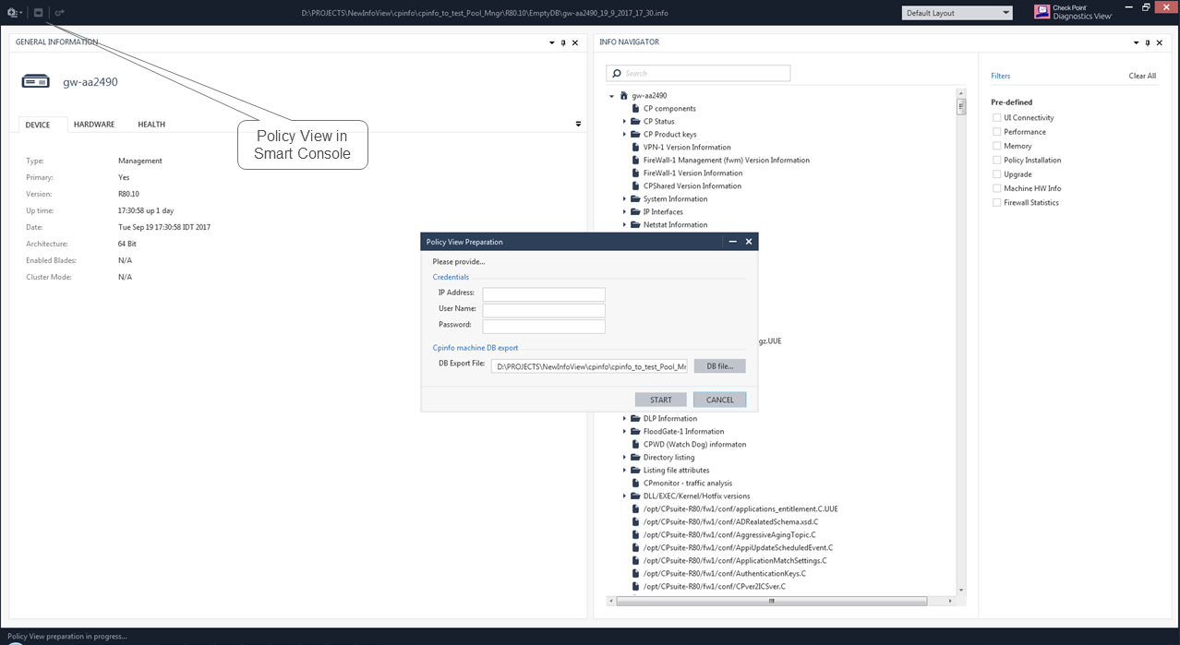Image resolution: width=1180 pixels, height=645 pixels.
Task: Switch to the HARDWARE tab
Action: click(94, 125)
